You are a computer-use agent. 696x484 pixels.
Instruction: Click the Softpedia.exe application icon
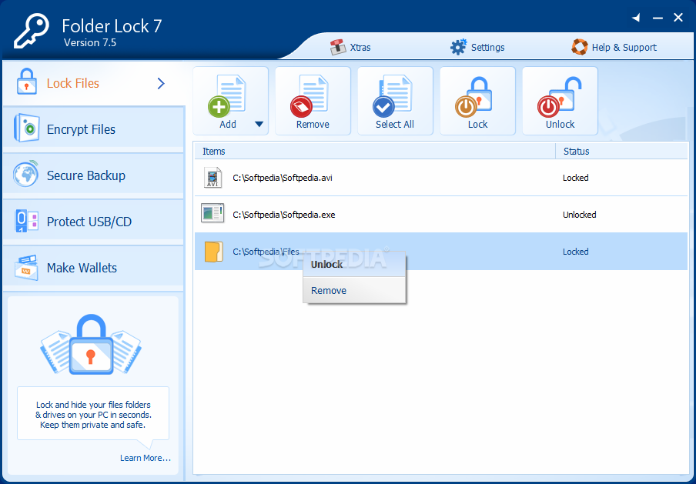[x=212, y=213]
